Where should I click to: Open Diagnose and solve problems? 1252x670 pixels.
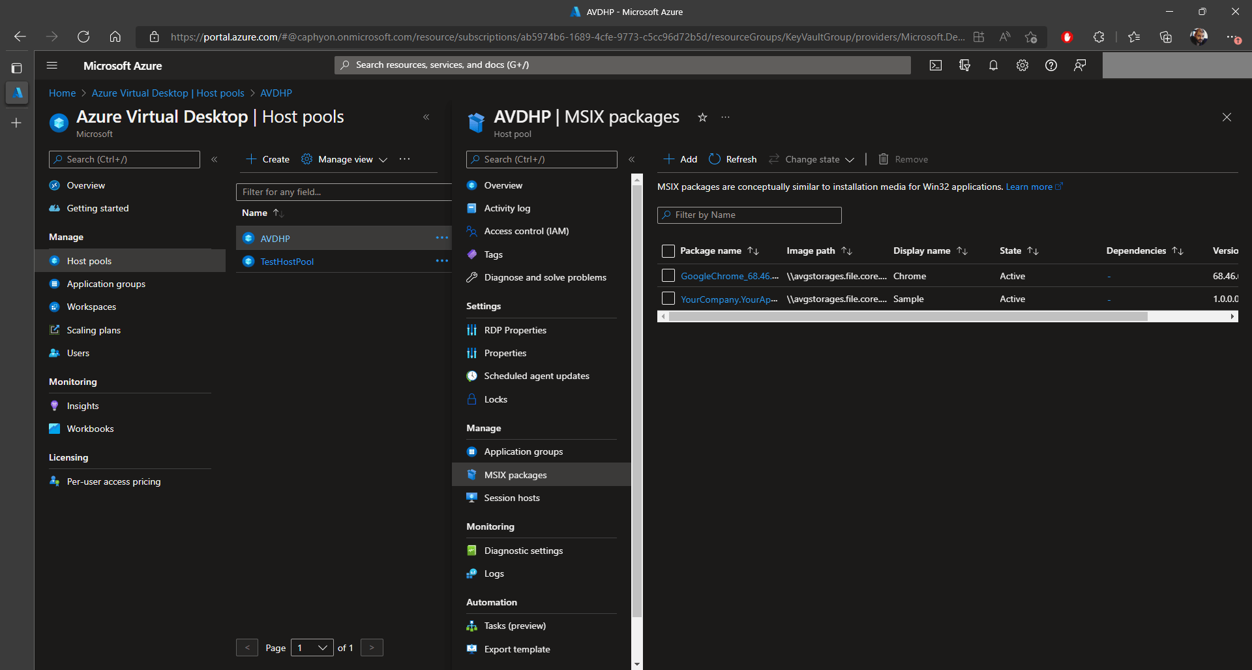544,277
